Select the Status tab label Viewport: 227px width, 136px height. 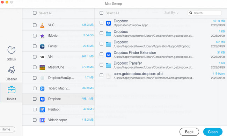pyautogui.click(x=11, y=59)
